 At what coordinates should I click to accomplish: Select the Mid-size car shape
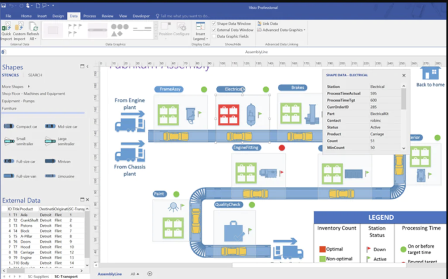pyautogui.click(x=50, y=126)
